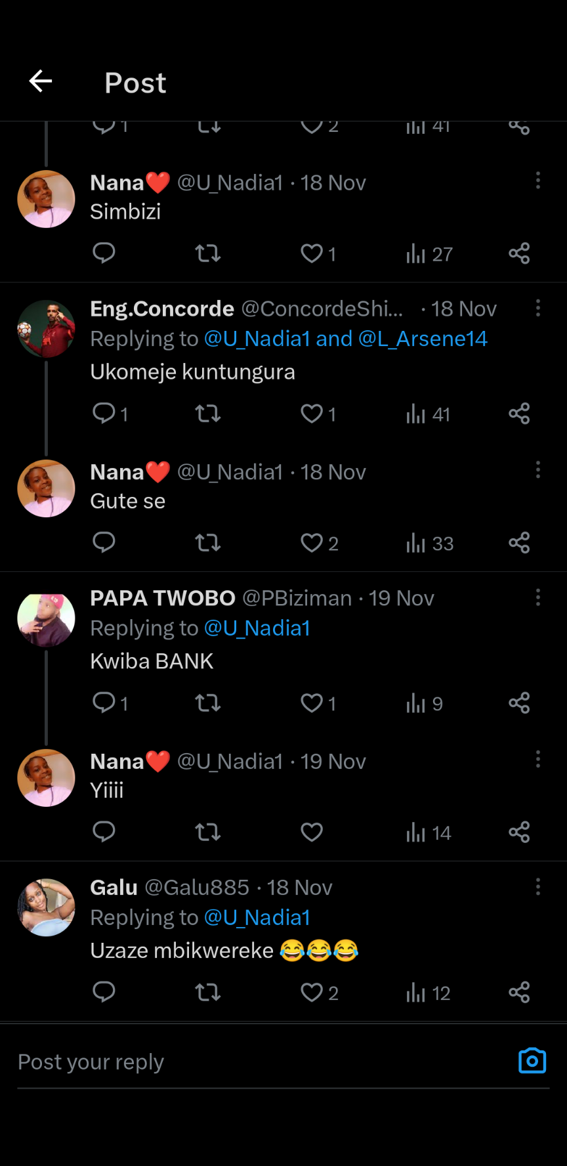This screenshot has height=1166, width=567.
Task: Like PAPA TWOBO's "Kwiba BANK" post
Action: point(312,703)
